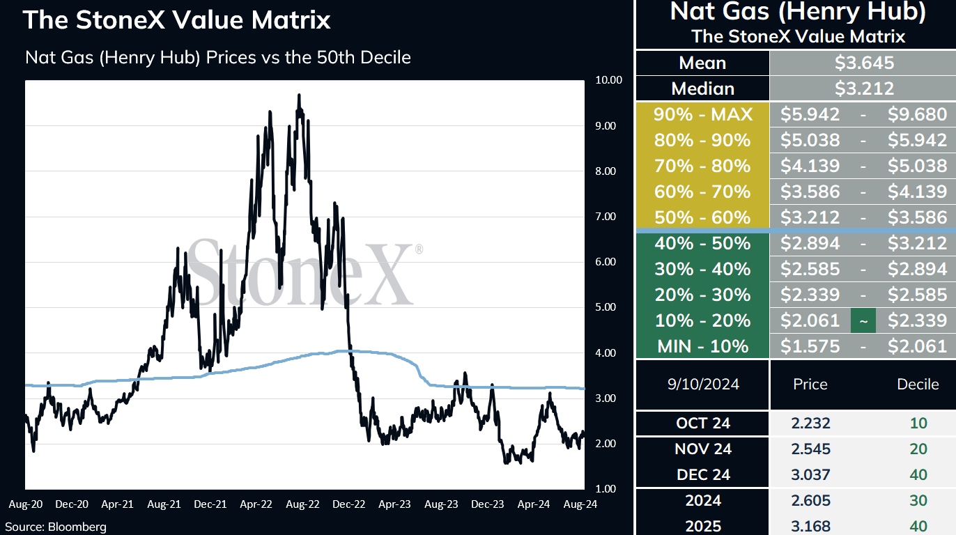Select the DEC 24 contract row
This screenshot has height=535, width=956.
click(796, 474)
